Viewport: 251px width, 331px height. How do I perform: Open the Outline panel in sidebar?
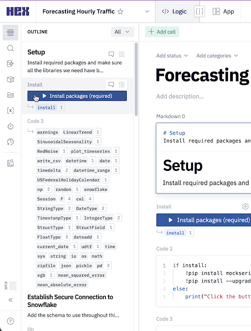10,32
